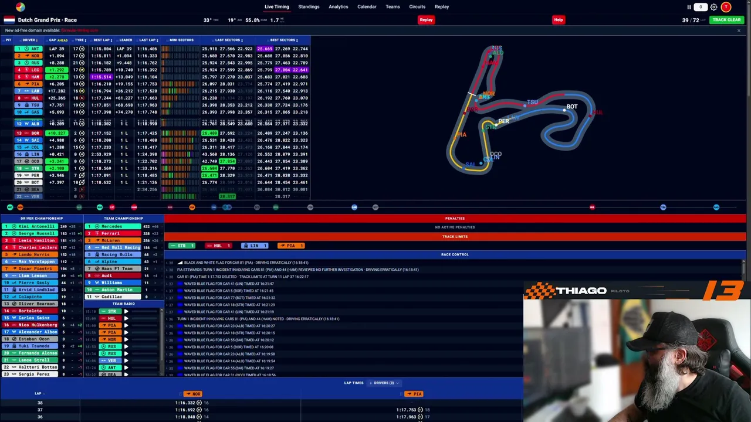
Task: Open the Live Timing tab
Action: point(277,7)
